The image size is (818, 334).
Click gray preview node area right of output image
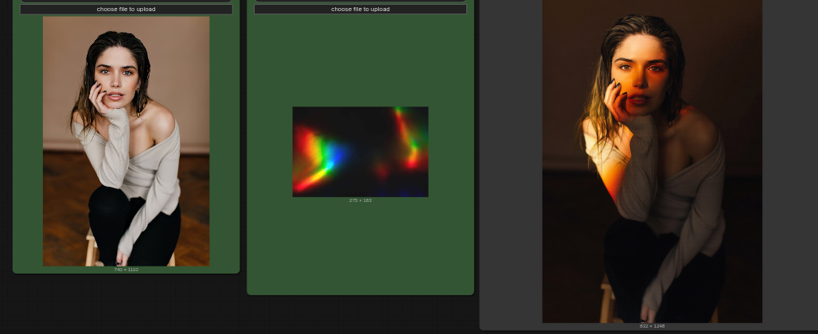[789, 161]
